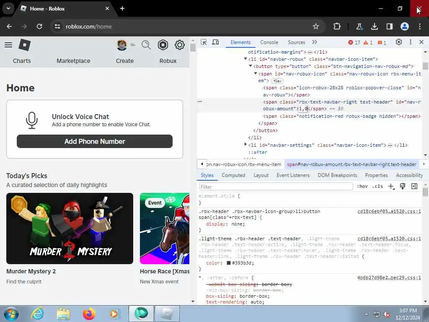429x322 pixels.
Task: Bookmark this page with the star
Action: click(316, 26)
